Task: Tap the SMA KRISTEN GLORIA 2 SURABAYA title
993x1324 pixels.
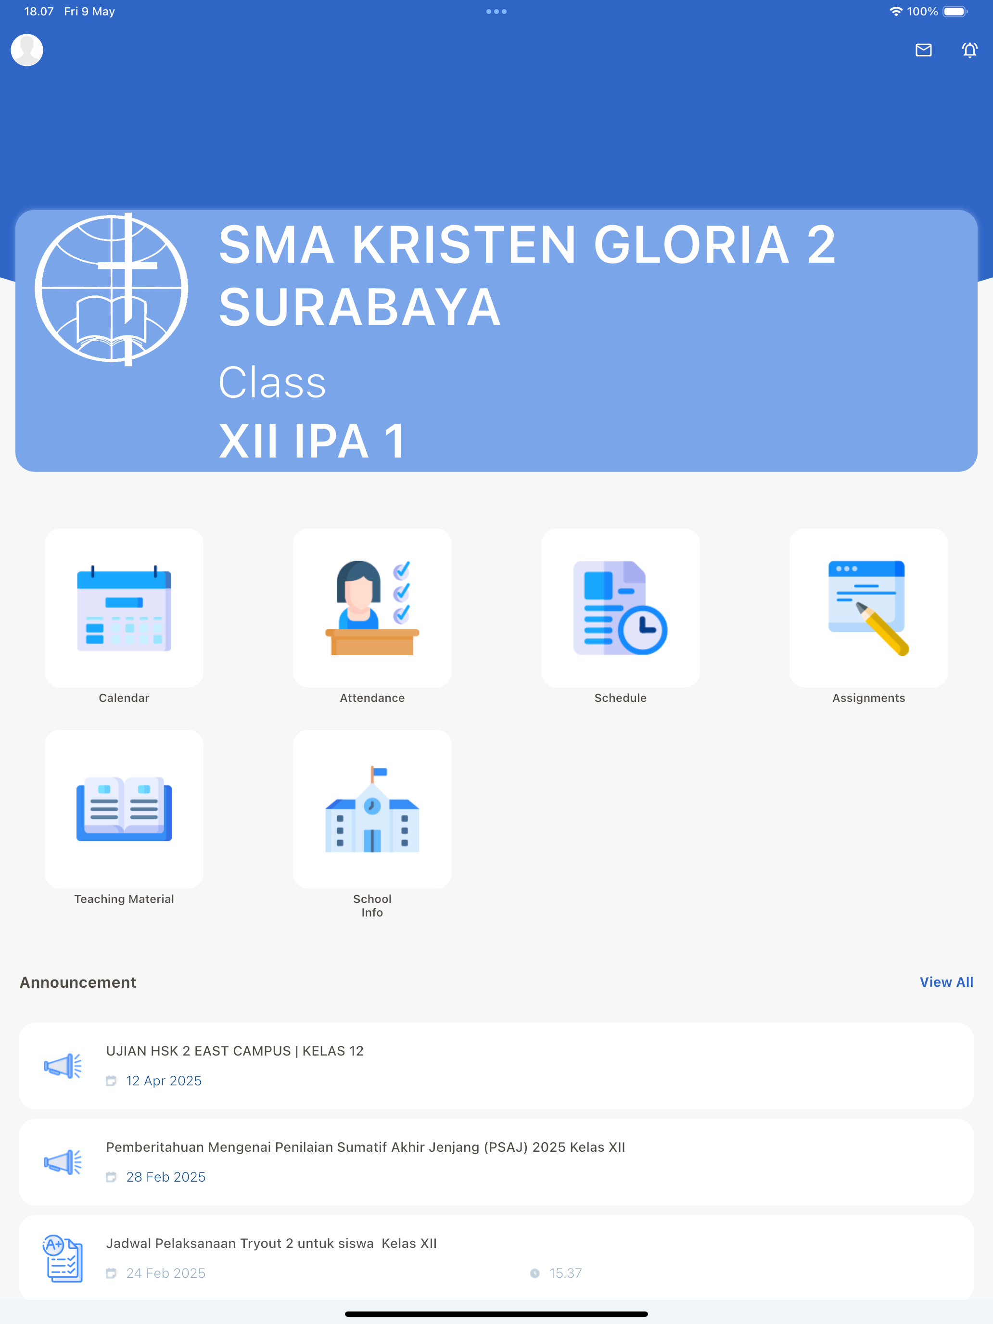Action: click(527, 276)
